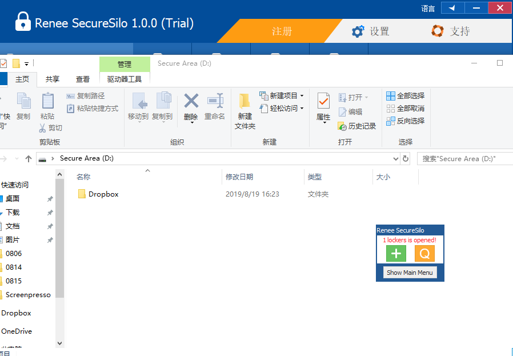Click the Show Main Menu button
Viewport: 513px width, 356px height.
coord(410,273)
